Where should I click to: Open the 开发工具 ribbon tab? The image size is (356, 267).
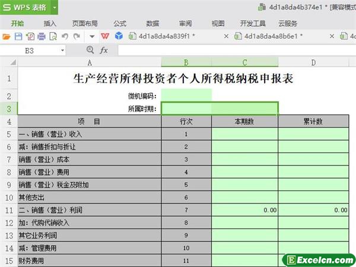[x=253, y=23]
